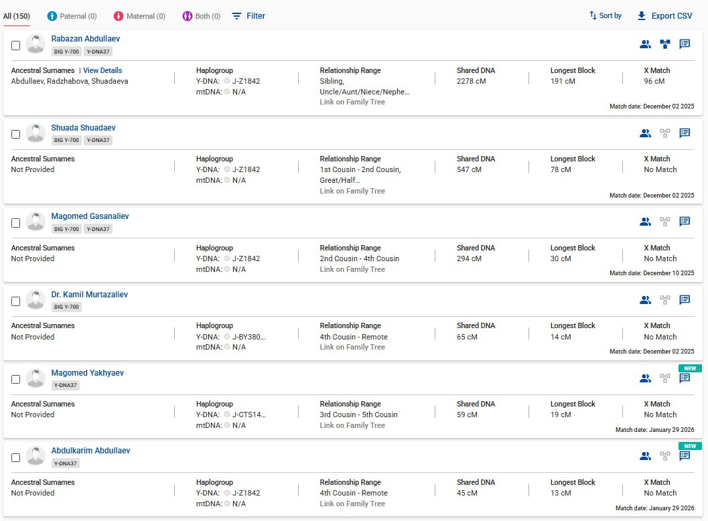708x521 pixels.
Task: Click family tree icon for Shuada Shuadaev
Action: coord(664,133)
